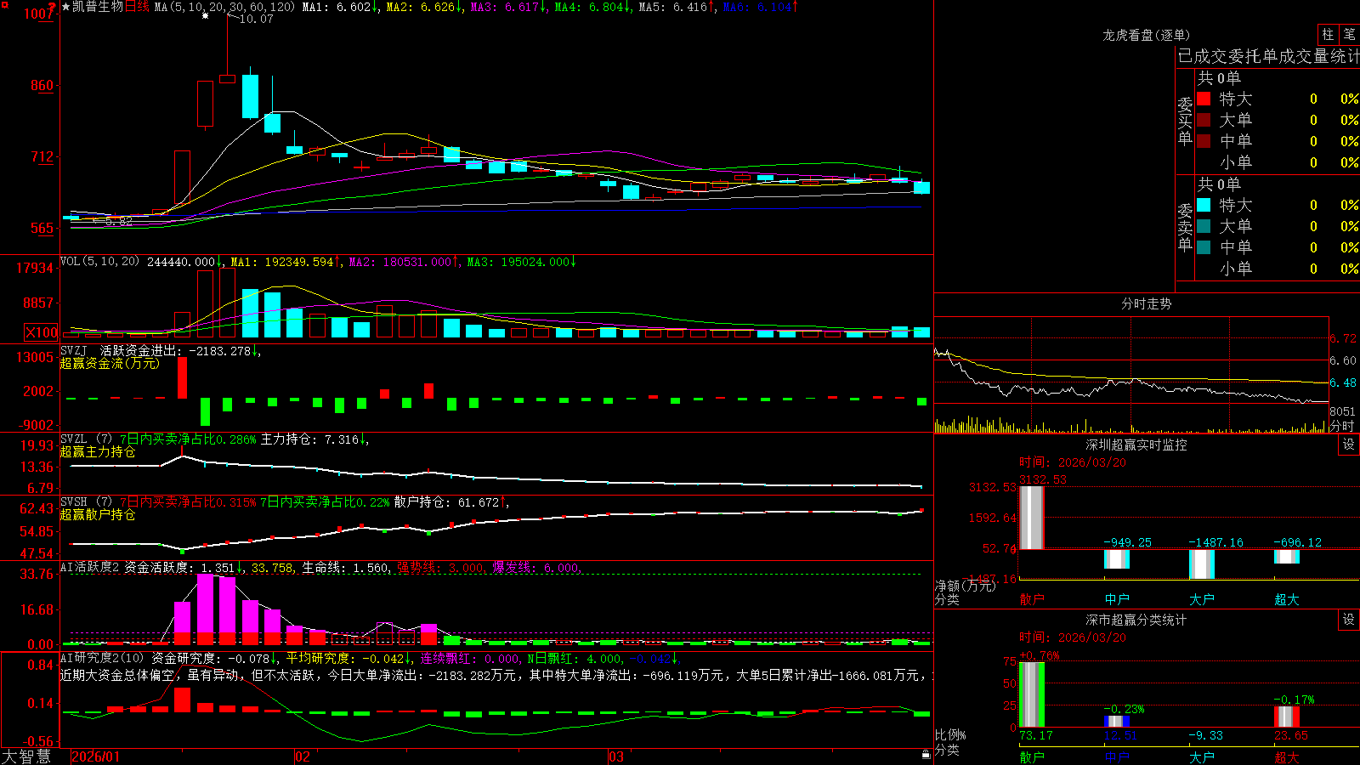1360x765 pixels.
Task: Click the teal 大单 swatch under 委卖单
Action: (x=1204, y=226)
